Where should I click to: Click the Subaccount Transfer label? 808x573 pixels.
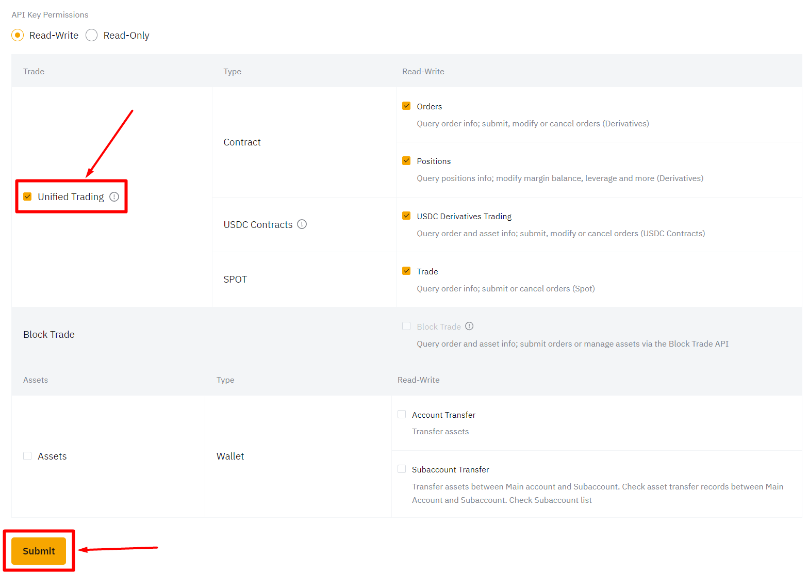click(x=450, y=470)
